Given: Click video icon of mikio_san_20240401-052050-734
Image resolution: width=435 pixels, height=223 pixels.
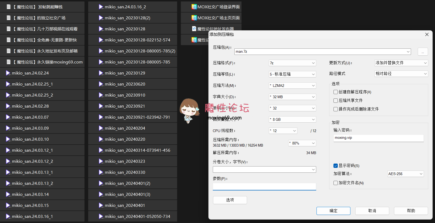Looking at the screenshot, I should [101, 216].
